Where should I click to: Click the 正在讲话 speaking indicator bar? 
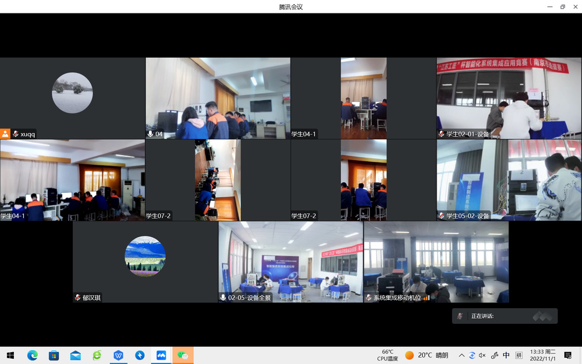pyautogui.click(x=505, y=316)
